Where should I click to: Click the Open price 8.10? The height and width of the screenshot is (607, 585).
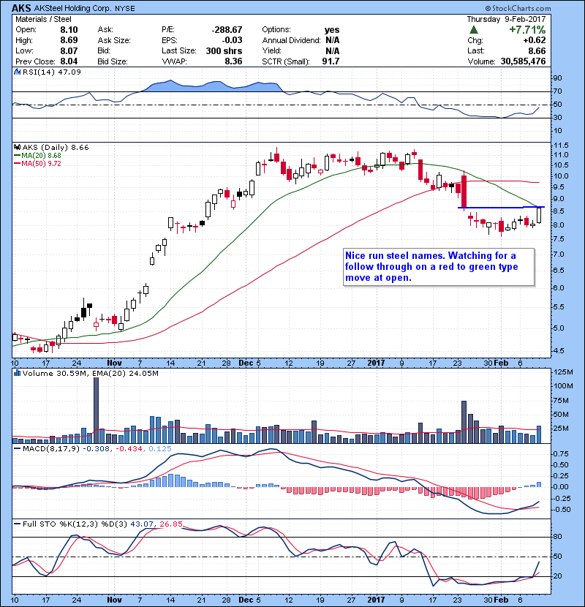click(x=69, y=30)
